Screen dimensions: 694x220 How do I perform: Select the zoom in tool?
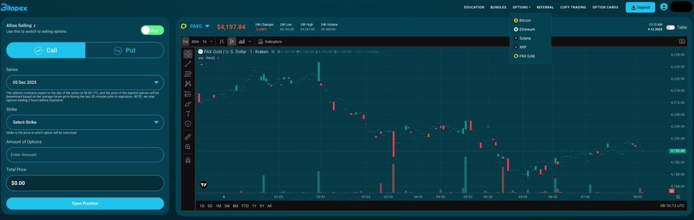(x=188, y=147)
